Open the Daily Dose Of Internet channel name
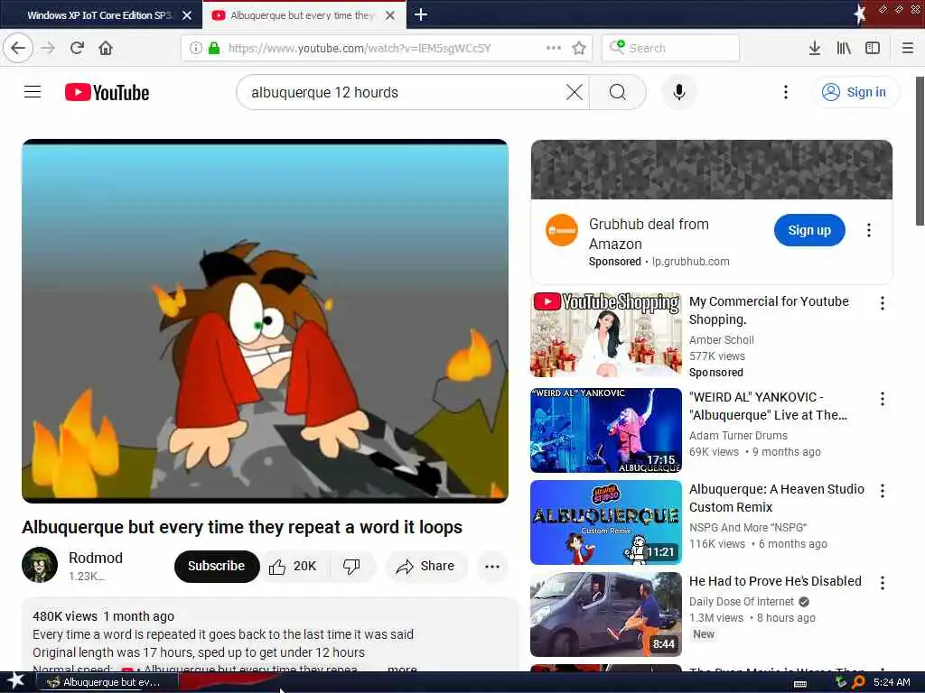The height and width of the screenshot is (693, 925). pyautogui.click(x=742, y=601)
